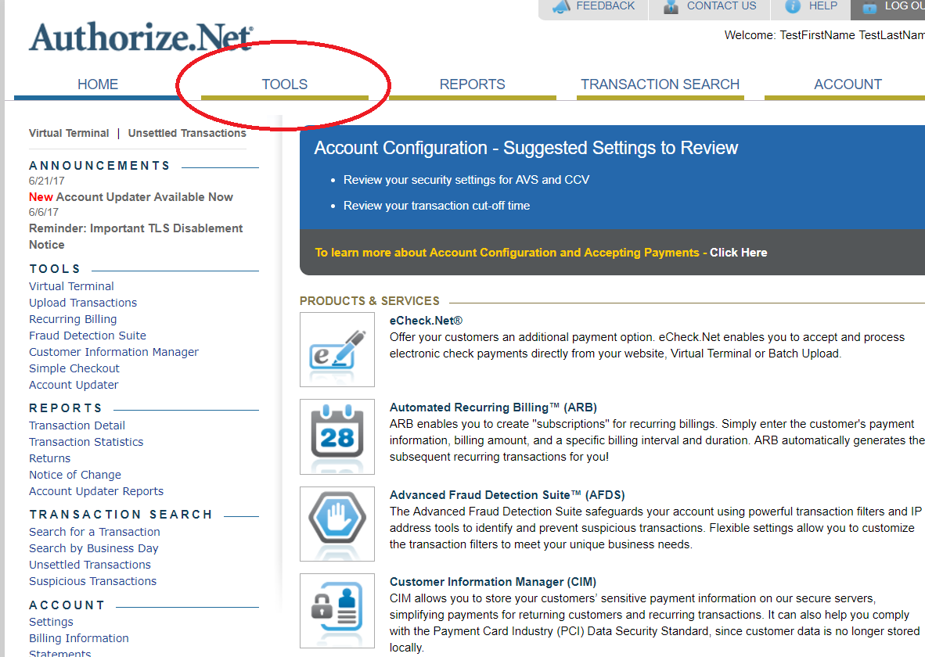Click the Automated Recurring Billing calendar icon
This screenshot has width=925, height=657.
[x=337, y=436]
